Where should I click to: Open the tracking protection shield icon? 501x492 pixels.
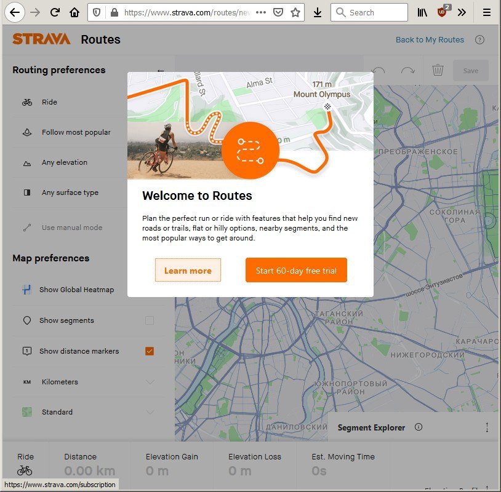coord(97,12)
